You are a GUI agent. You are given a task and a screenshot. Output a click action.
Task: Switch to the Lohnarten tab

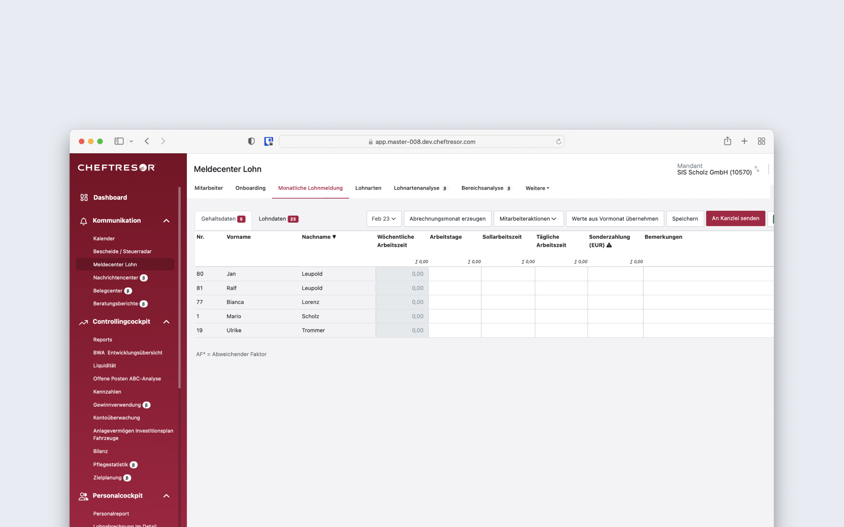(368, 188)
